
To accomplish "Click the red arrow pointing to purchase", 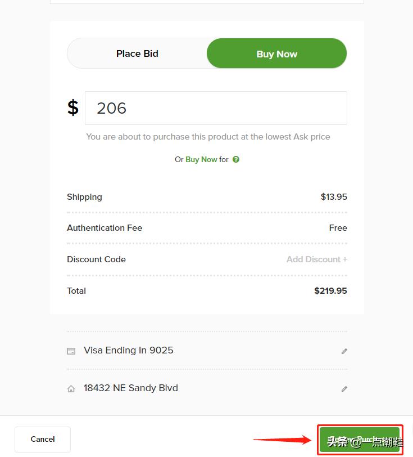I will coord(282,440).
